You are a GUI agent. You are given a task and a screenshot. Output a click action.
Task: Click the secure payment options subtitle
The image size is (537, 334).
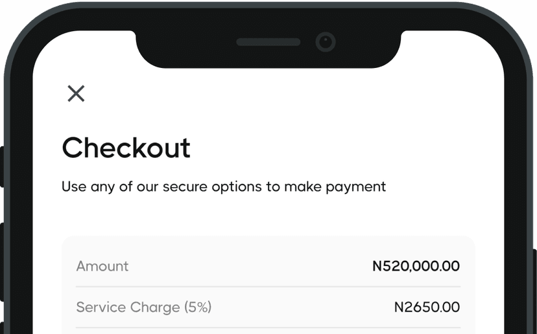point(223,187)
